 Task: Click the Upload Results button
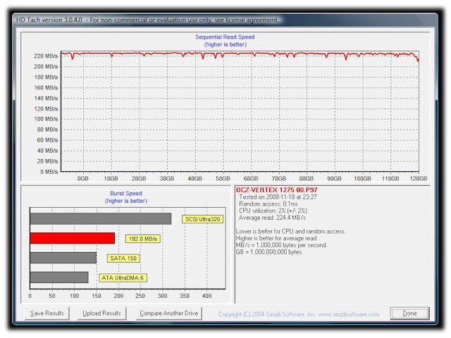(x=101, y=313)
